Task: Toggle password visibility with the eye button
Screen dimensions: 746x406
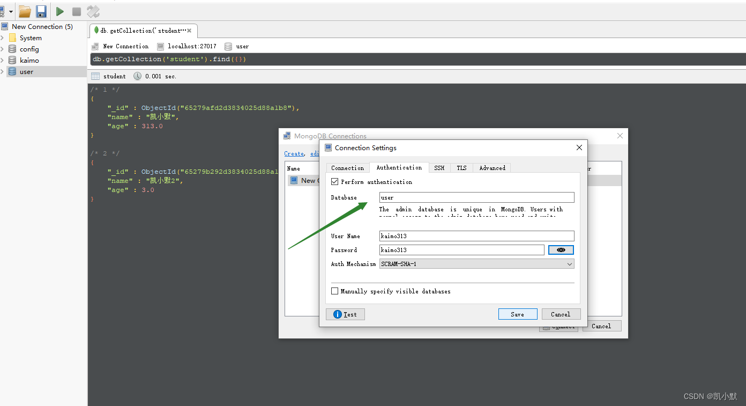Action: point(561,250)
